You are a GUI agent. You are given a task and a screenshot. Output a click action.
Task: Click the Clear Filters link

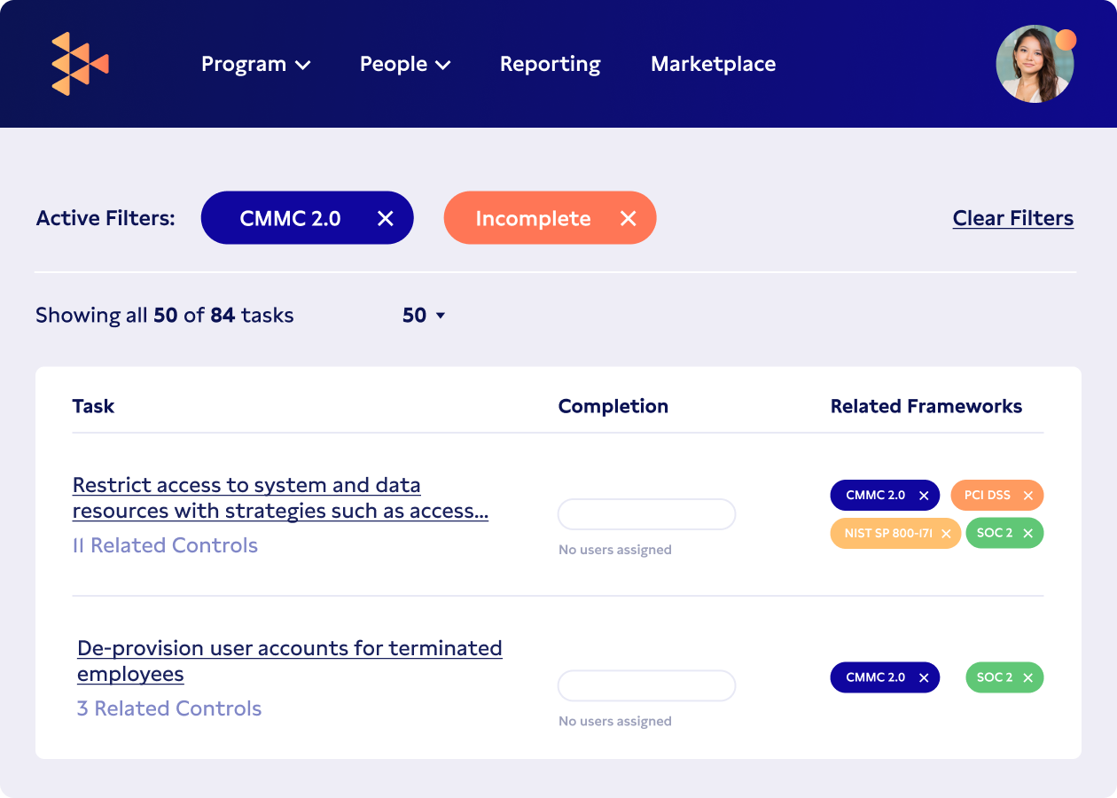click(x=1012, y=217)
